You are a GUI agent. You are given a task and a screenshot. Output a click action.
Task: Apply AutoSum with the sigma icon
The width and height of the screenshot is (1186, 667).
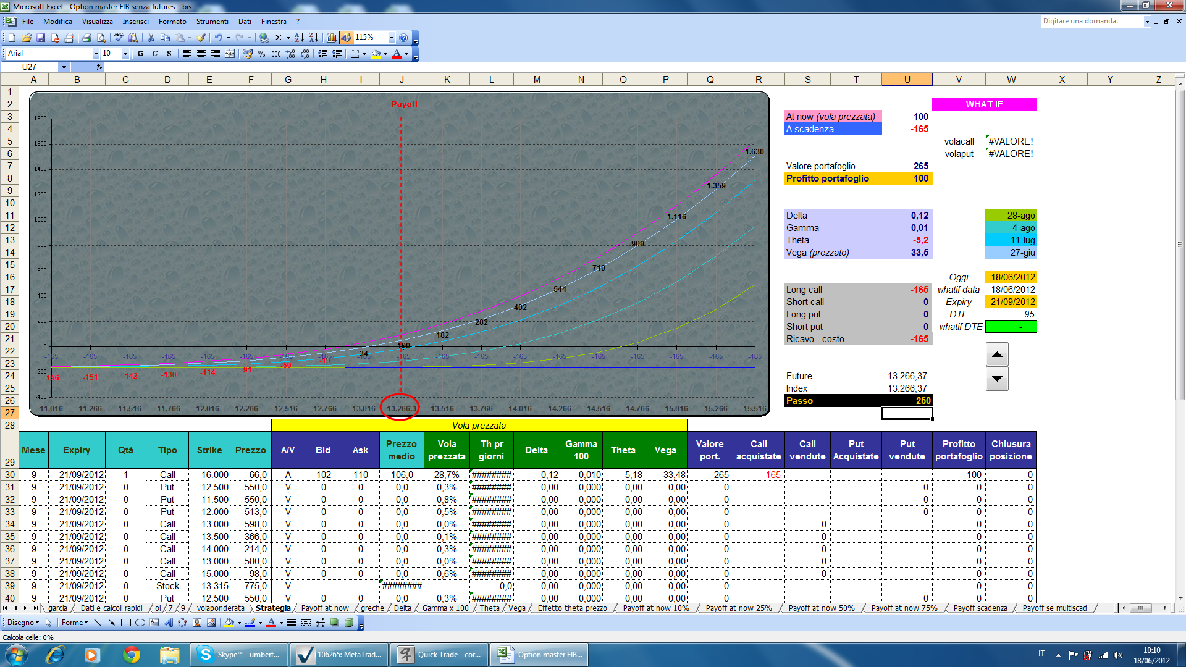pyautogui.click(x=279, y=38)
